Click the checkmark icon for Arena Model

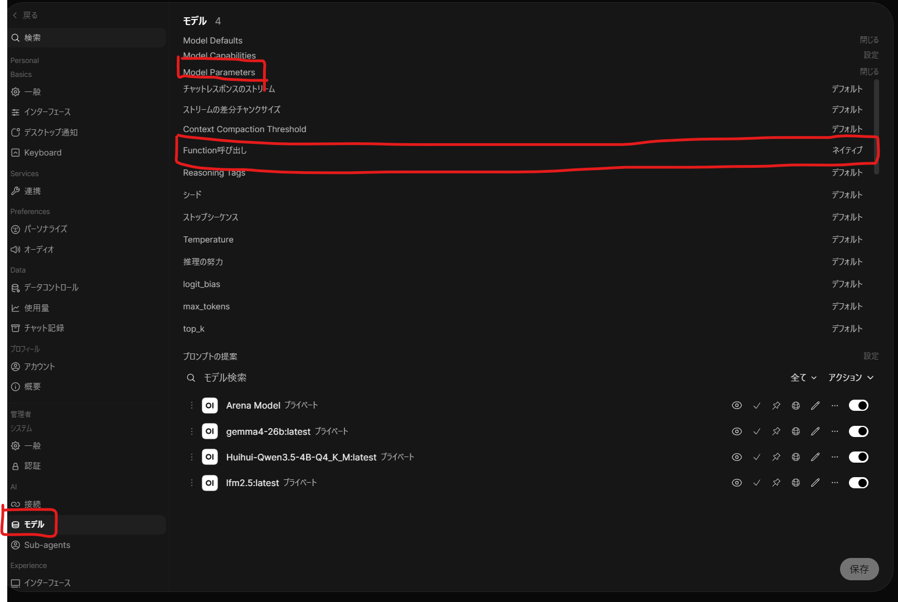tap(756, 406)
